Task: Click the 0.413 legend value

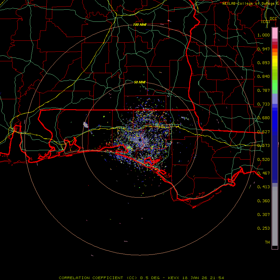Action: (x=264, y=187)
